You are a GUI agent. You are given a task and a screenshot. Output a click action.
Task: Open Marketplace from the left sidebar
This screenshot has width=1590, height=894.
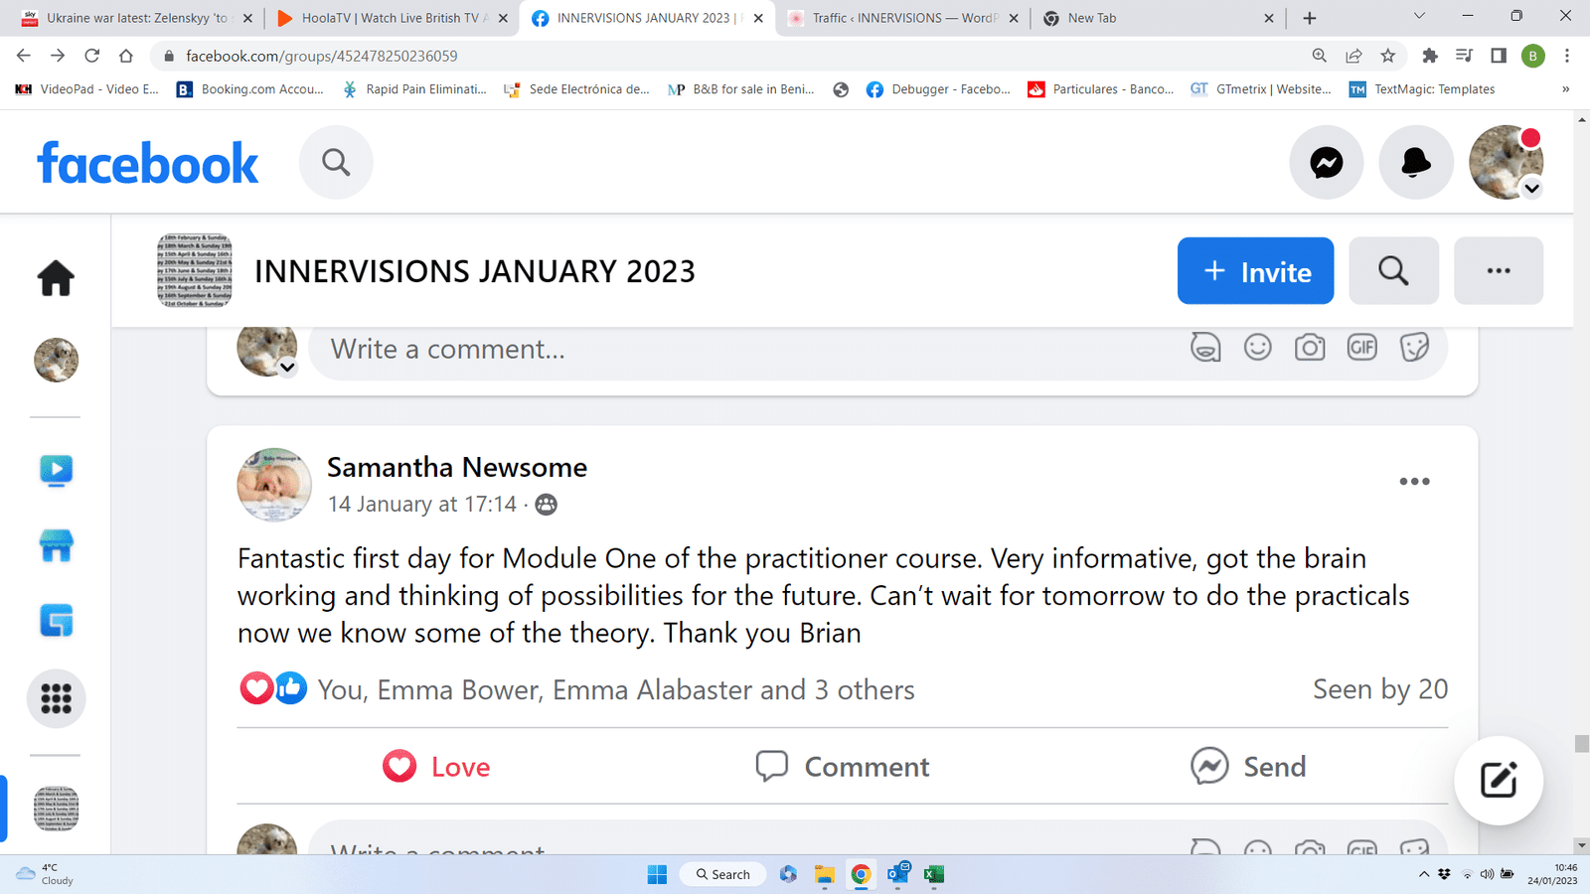click(x=56, y=545)
